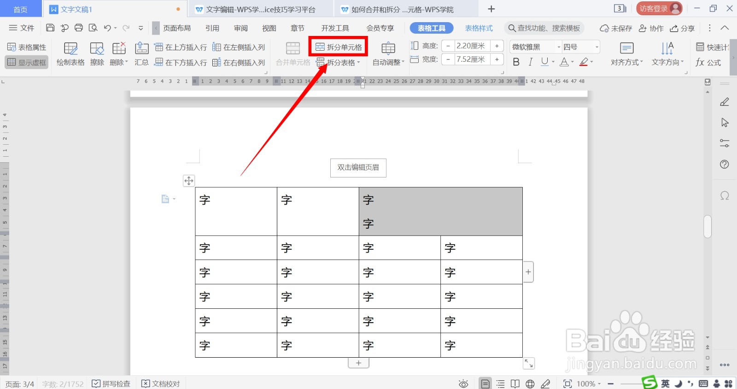Select the Draw Table (绘制表格) tool
The width and height of the screenshot is (737, 389).
click(70, 54)
